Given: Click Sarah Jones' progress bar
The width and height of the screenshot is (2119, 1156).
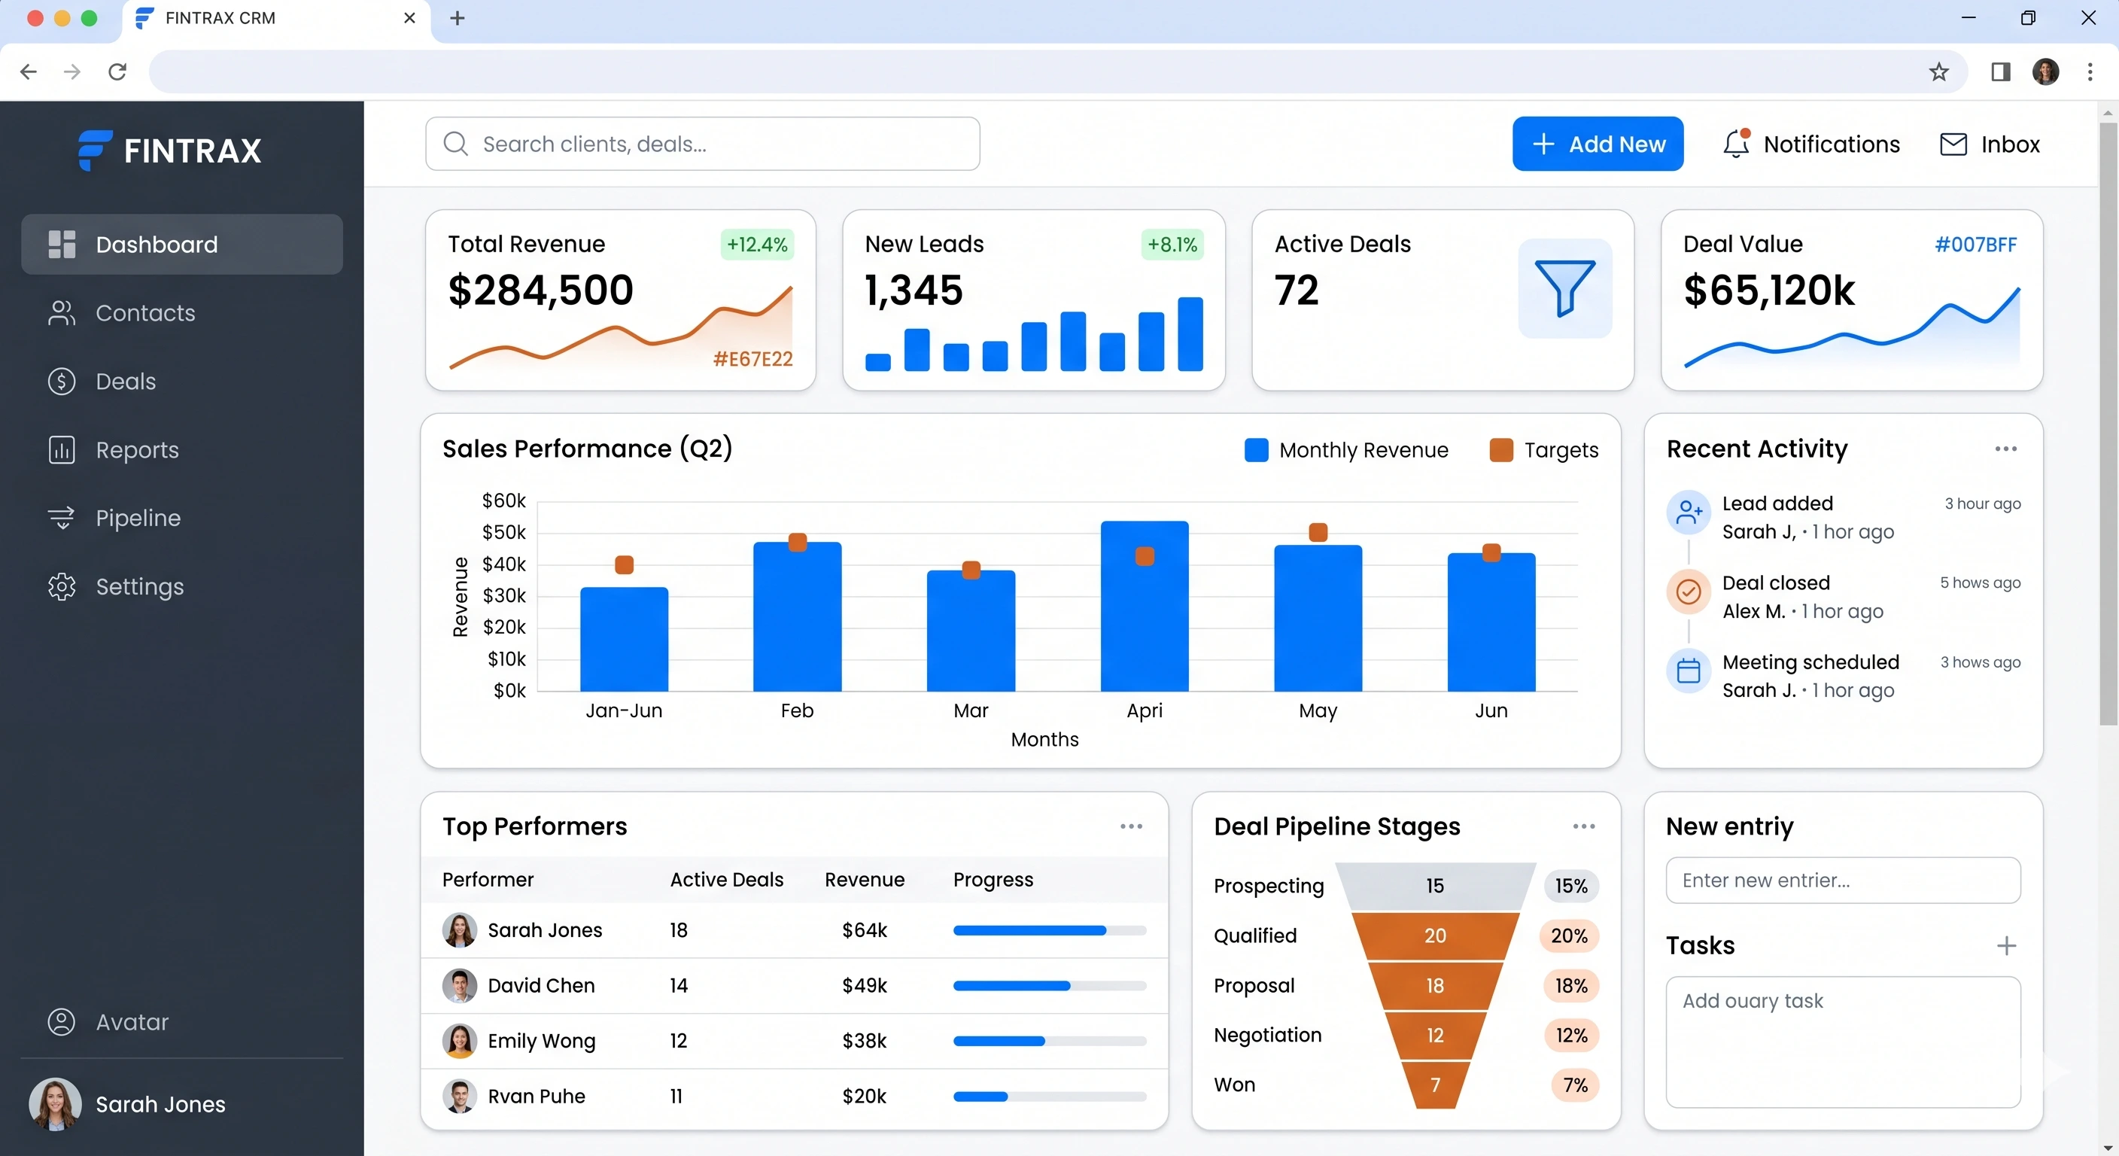Looking at the screenshot, I should pos(1049,930).
